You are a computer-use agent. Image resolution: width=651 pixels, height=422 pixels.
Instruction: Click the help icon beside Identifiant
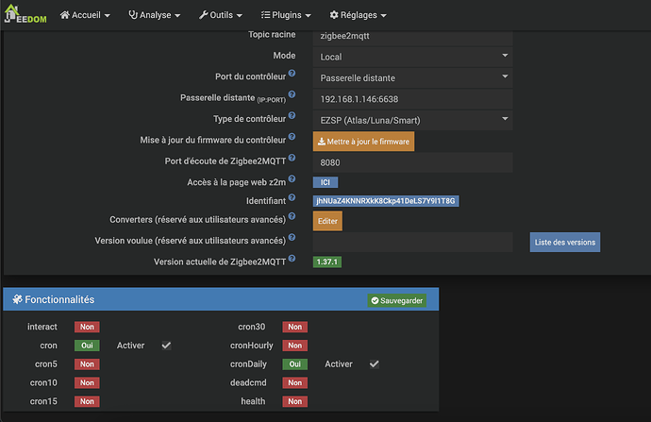[292, 199]
